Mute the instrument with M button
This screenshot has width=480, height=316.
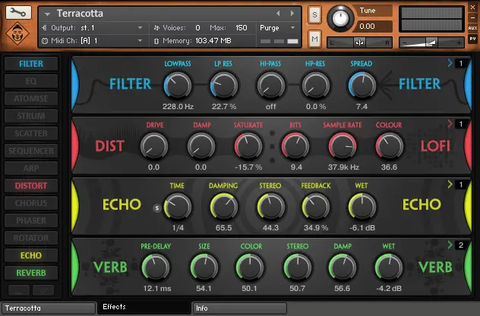(x=314, y=39)
